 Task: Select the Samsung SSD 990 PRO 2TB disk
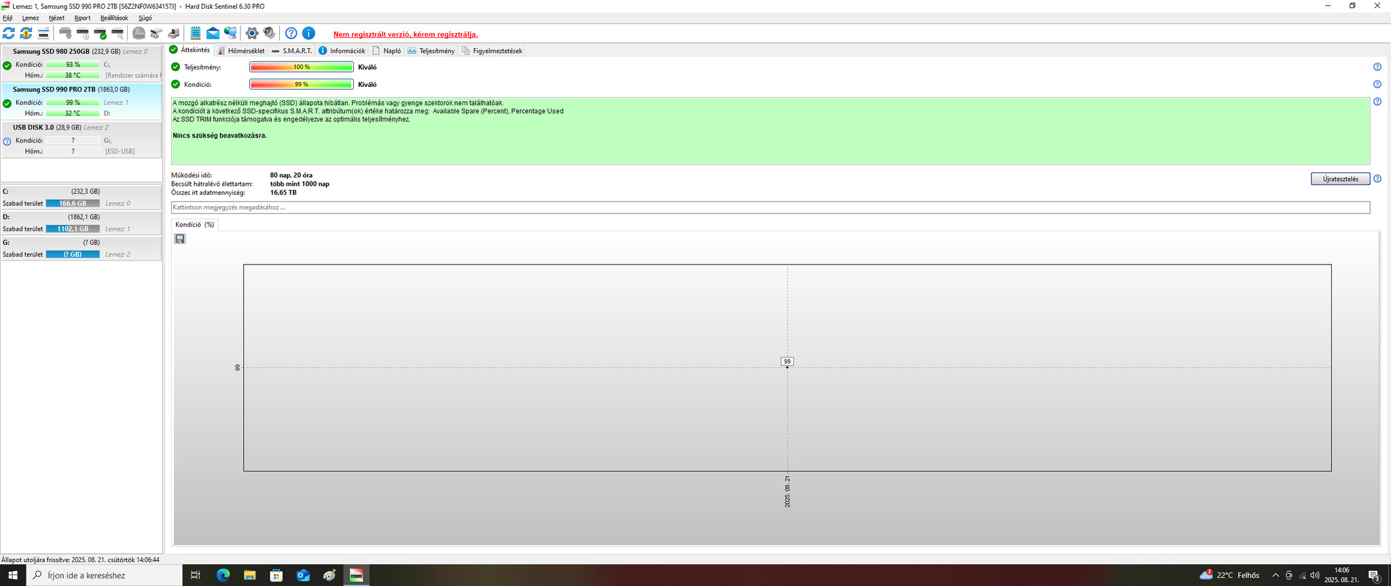click(x=82, y=102)
